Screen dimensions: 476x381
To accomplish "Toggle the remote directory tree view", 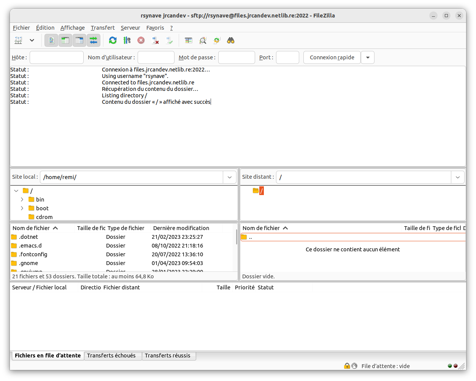I will tap(79, 40).
